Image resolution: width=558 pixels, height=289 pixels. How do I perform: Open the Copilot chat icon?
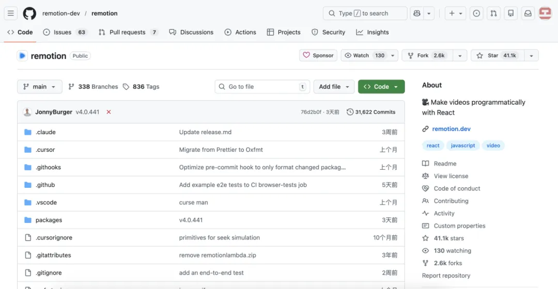coord(417,13)
